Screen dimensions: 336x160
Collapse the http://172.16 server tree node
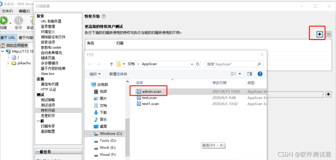(x=2, y=51)
